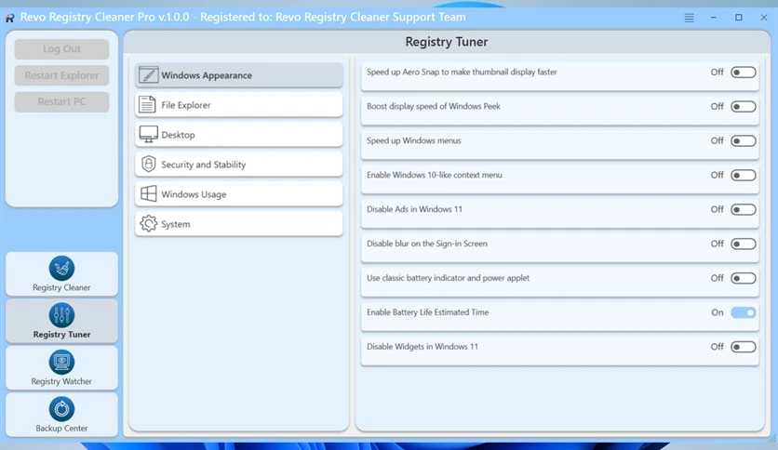Open the Registry Watcher monitor icon
This screenshot has width=778, height=450.
[61, 362]
